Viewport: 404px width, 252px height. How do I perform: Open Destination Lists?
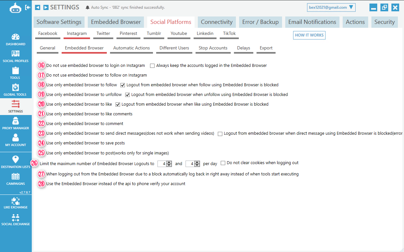tap(15, 162)
